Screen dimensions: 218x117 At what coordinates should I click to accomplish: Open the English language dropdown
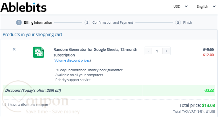point(206,6)
